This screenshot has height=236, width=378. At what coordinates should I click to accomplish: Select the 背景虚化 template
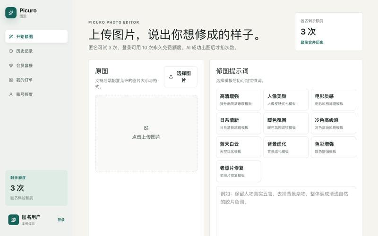pyautogui.click(x=286, y=147)
